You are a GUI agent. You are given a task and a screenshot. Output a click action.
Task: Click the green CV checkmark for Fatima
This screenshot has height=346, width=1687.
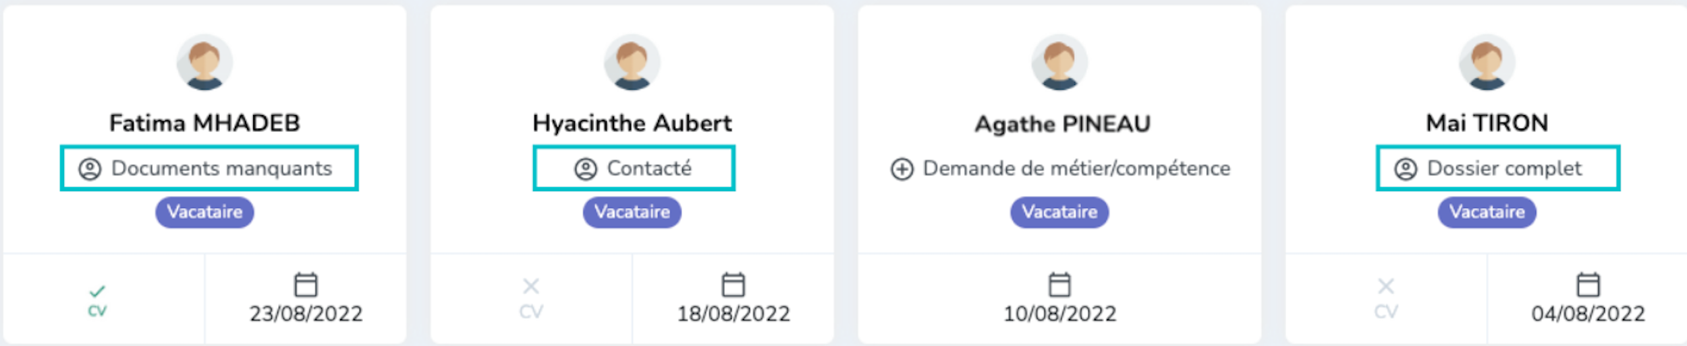pos(97,291)
